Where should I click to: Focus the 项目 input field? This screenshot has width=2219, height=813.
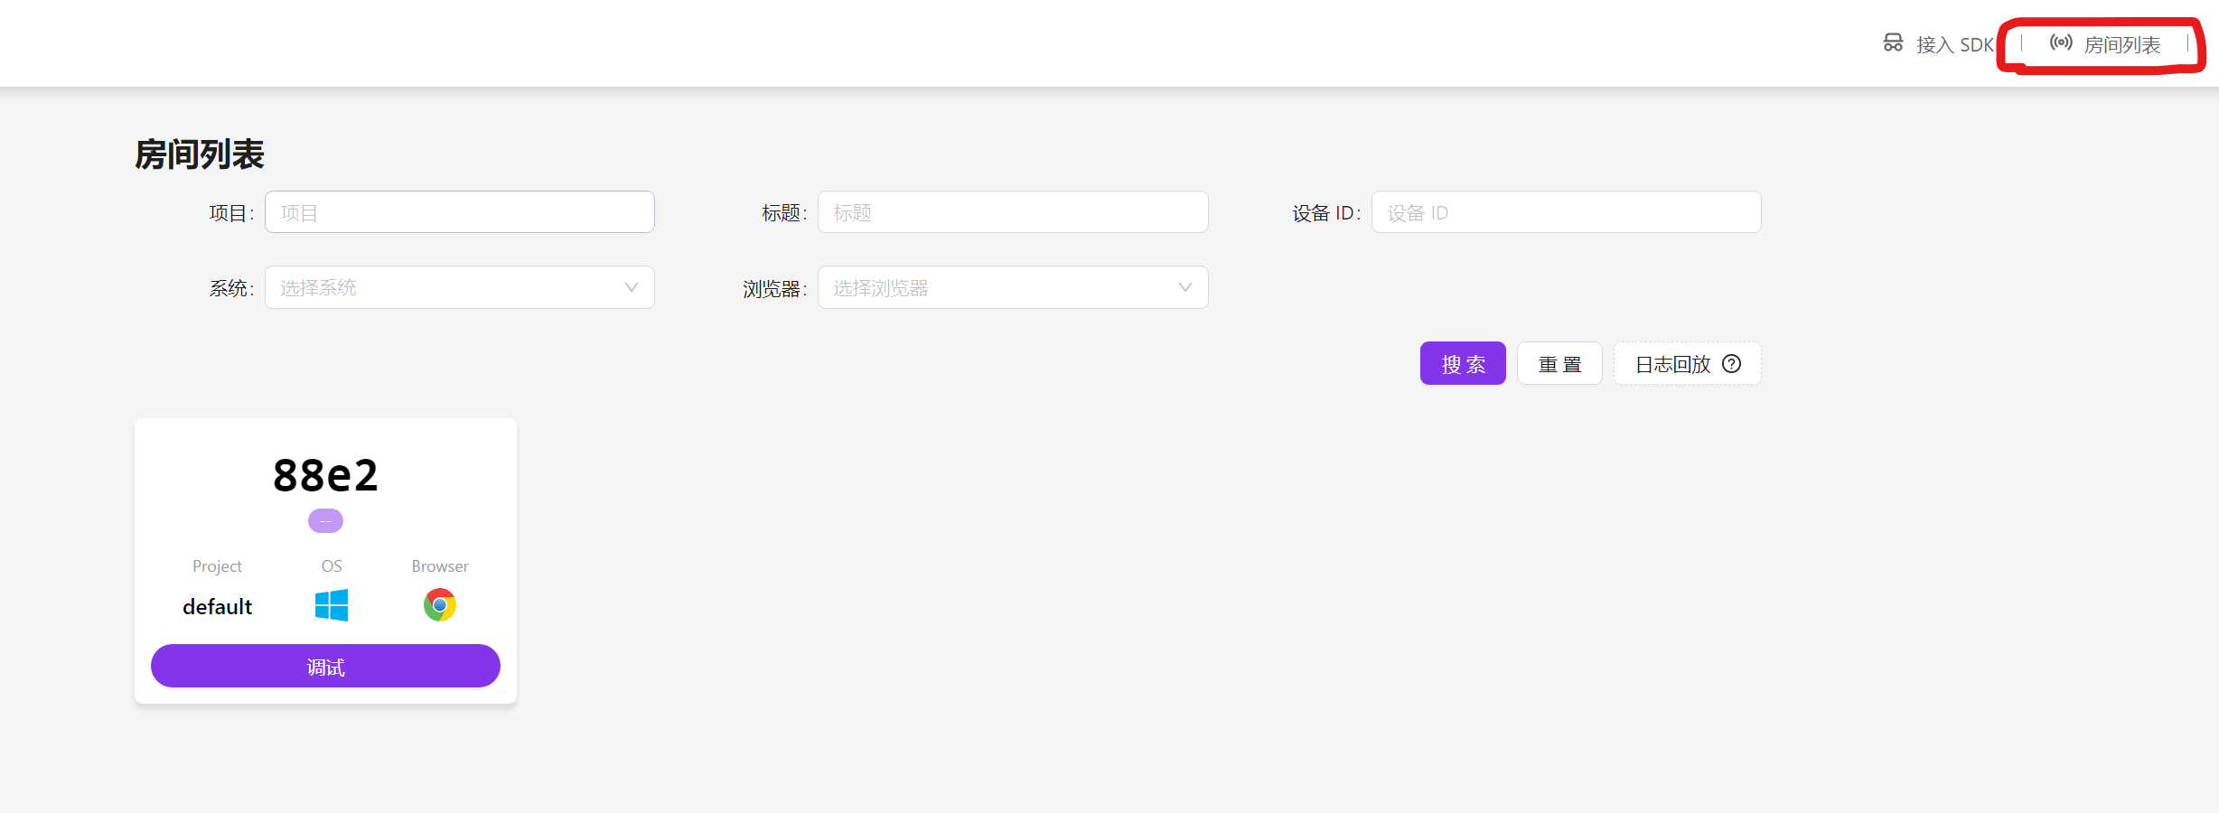click(459, 212)
